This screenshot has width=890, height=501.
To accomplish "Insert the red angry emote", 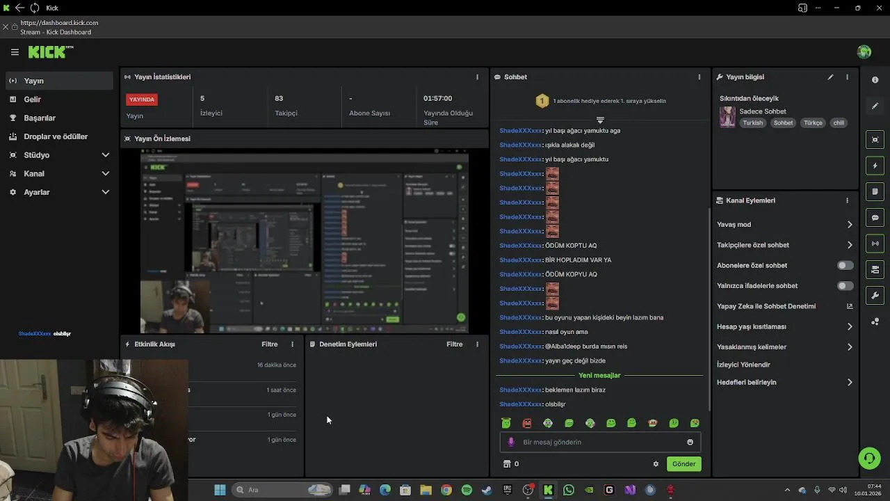I will click(527, 423).
